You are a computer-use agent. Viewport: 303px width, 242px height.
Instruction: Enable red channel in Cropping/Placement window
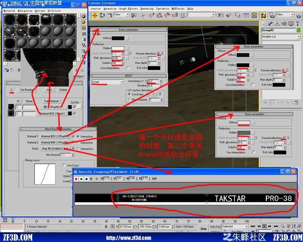[76, 179]
